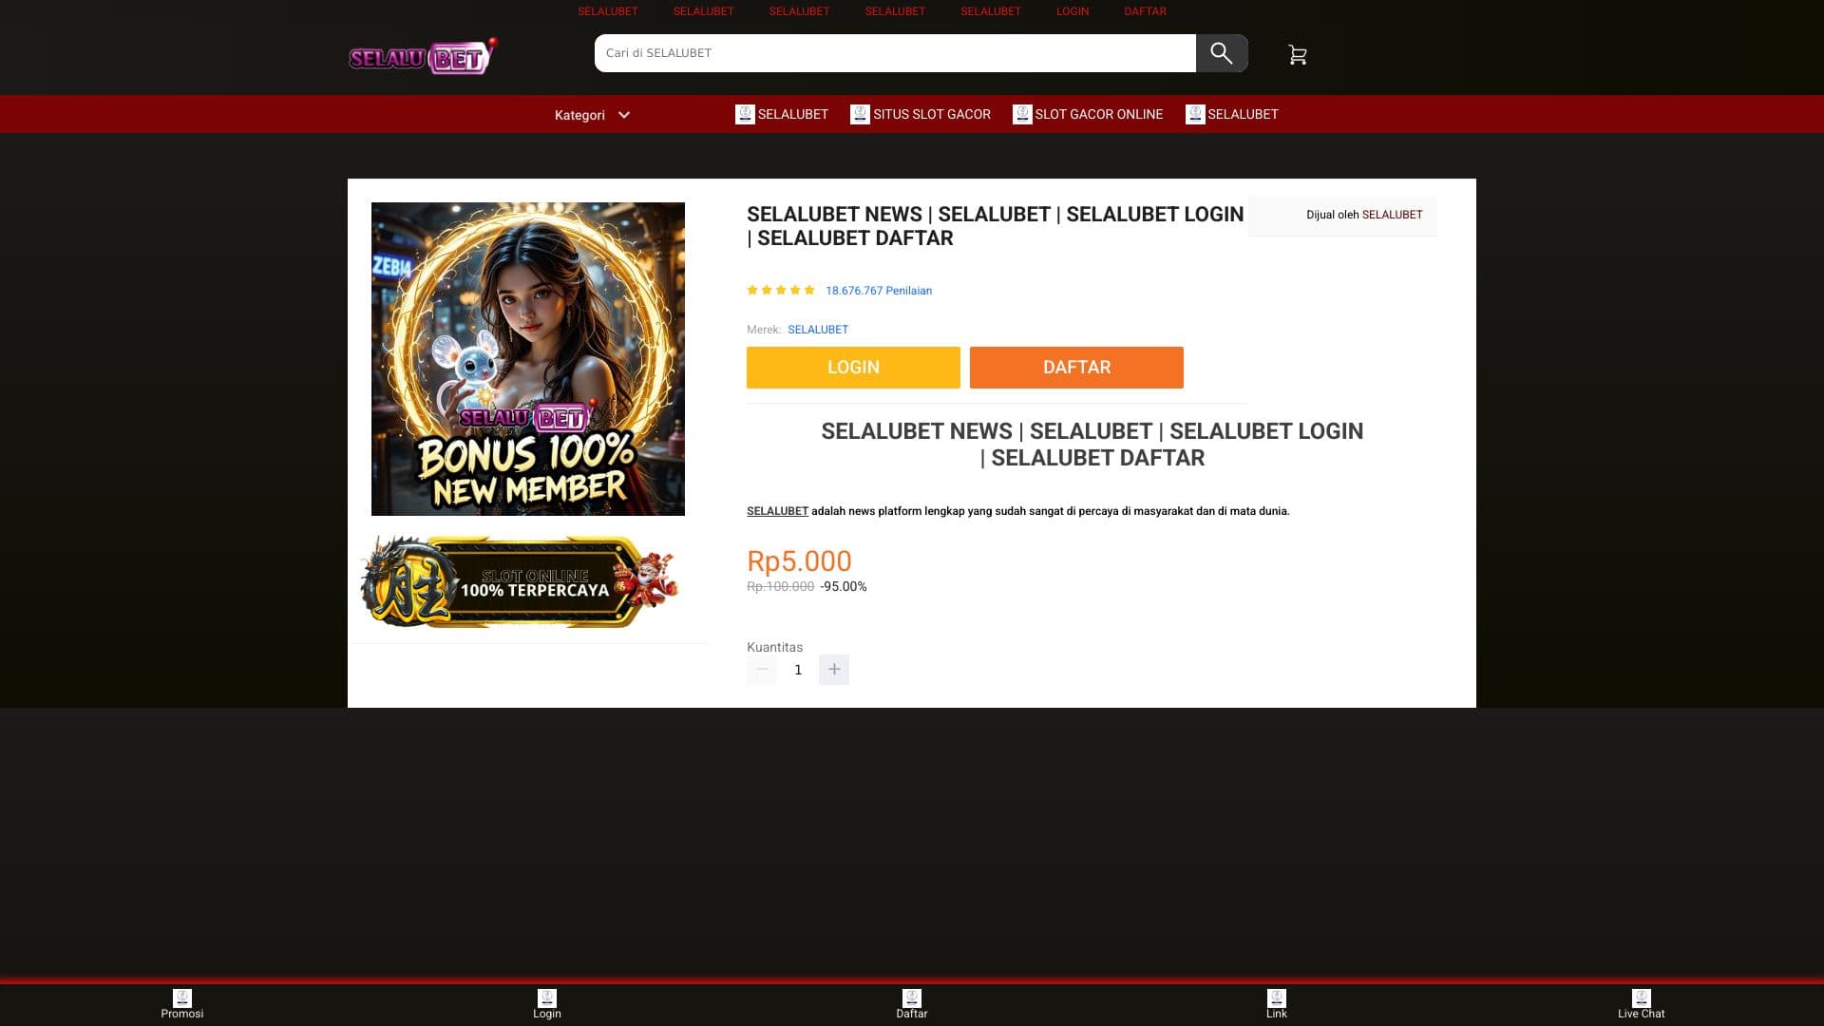Click the magnifying glass search icon
Viewport: 1824px width, 1026px height.
pyautogui.click(x=1221, y=53)
